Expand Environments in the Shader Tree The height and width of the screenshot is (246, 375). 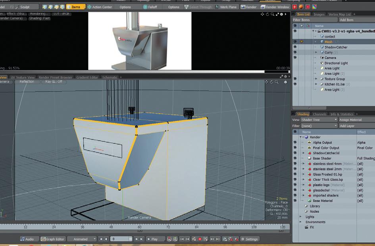pyautogui.click(x=301, y=222)
